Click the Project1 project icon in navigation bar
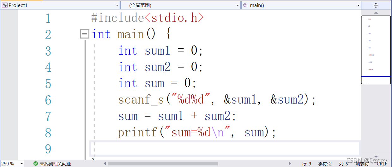The height and width of the screenshot is (167, 392). [x=5, y=5]
